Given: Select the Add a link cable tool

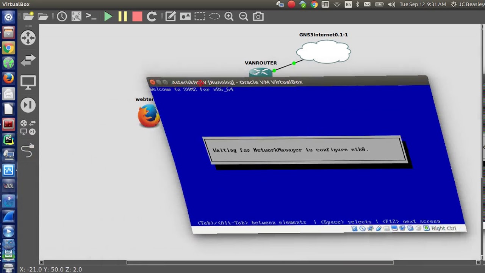Looking at the screenshot, I should [x=28, y=150].
